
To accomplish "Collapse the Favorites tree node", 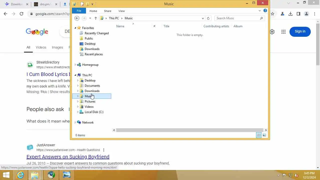I will coord(75,28).
